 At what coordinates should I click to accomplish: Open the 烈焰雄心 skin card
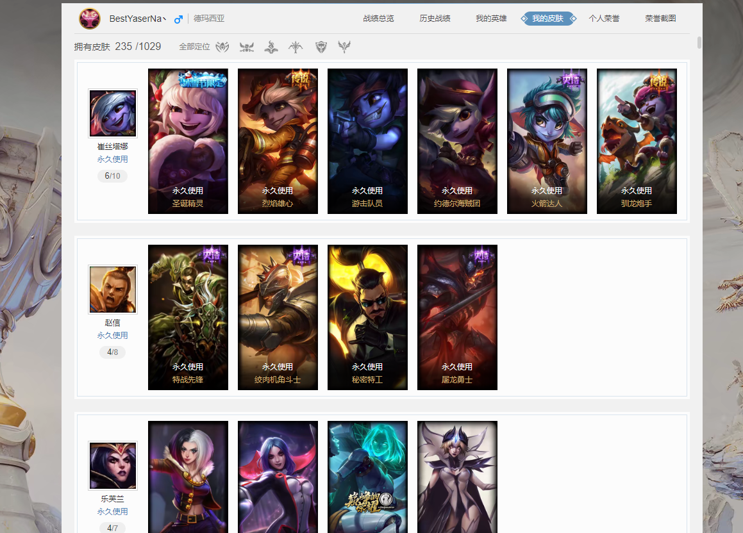pyautogui.click(x=278, y=141)
